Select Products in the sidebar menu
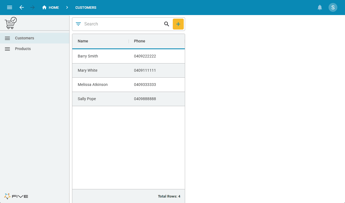Viewport: 345px width, 203px height. pos(23,49)
